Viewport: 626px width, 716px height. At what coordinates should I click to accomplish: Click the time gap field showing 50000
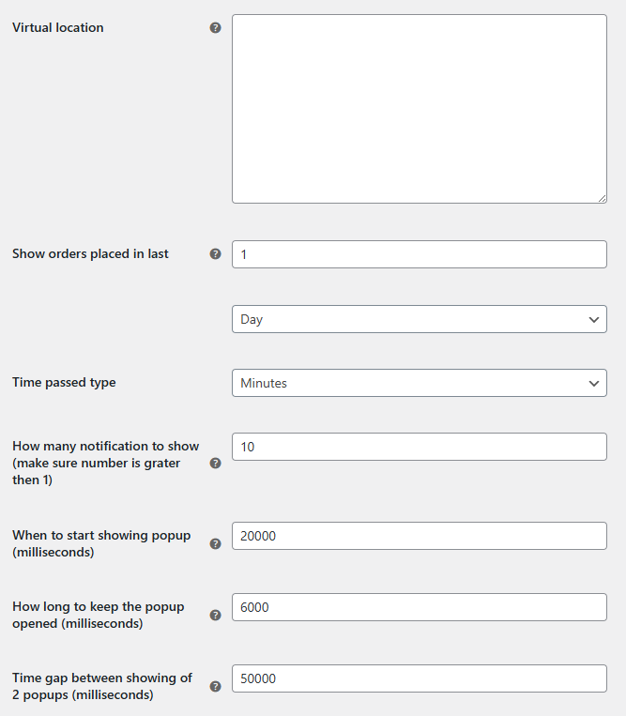click(420, 678)
